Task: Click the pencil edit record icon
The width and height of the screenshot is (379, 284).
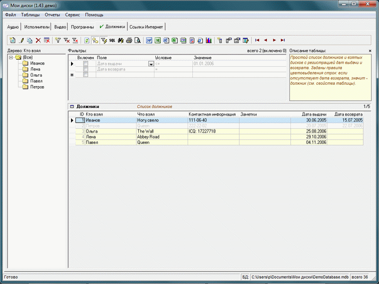Action: 21,41
